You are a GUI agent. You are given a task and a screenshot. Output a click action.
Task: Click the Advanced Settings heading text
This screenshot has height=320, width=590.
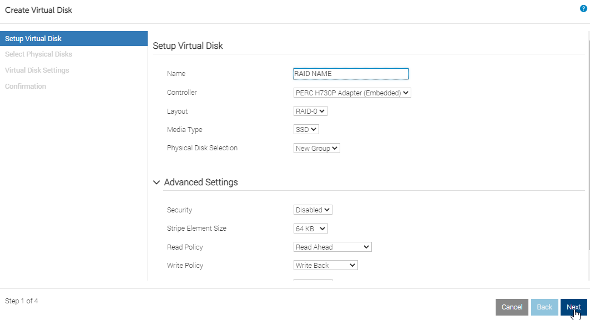pyautogui.click(x=201, y=182)
